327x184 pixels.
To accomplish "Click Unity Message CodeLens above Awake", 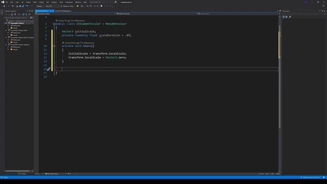I will click(x=71, y=43).
